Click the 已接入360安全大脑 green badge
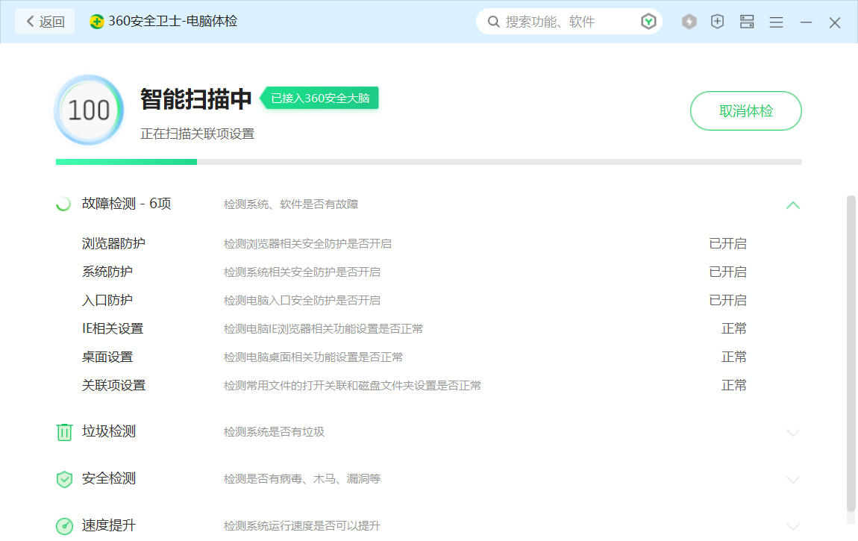 [320, 98]
